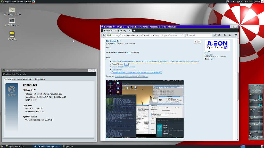Open skateman's Home folder desktop icon

[12, 11]
